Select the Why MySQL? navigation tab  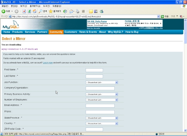115,32
